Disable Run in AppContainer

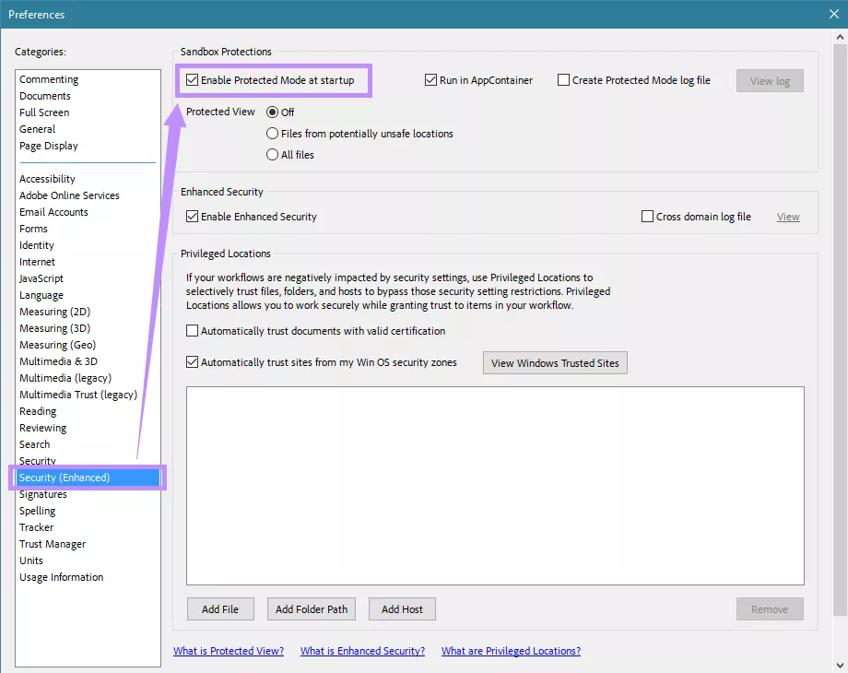tap(431, 80)
